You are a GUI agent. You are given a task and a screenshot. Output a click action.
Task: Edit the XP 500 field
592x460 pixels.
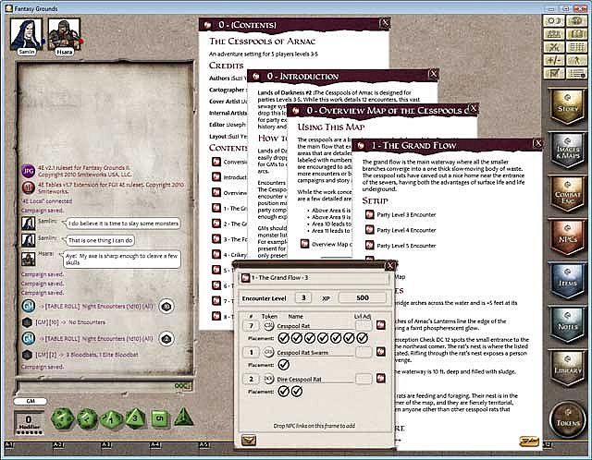click(362, 297)
